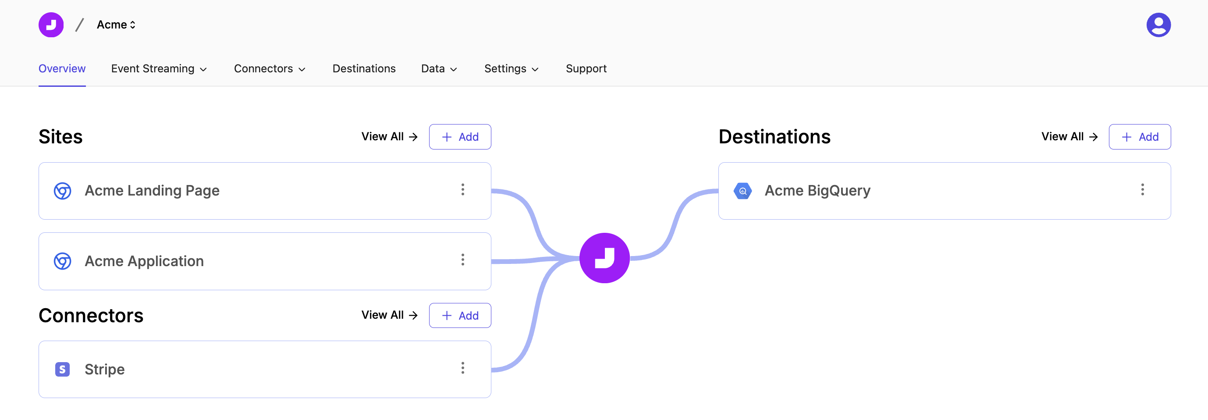This screenshot has height=420, width=1208.
Task: Click the central purple Jitsu hub node
Action: pyautogui.click(x=604, y=258)
